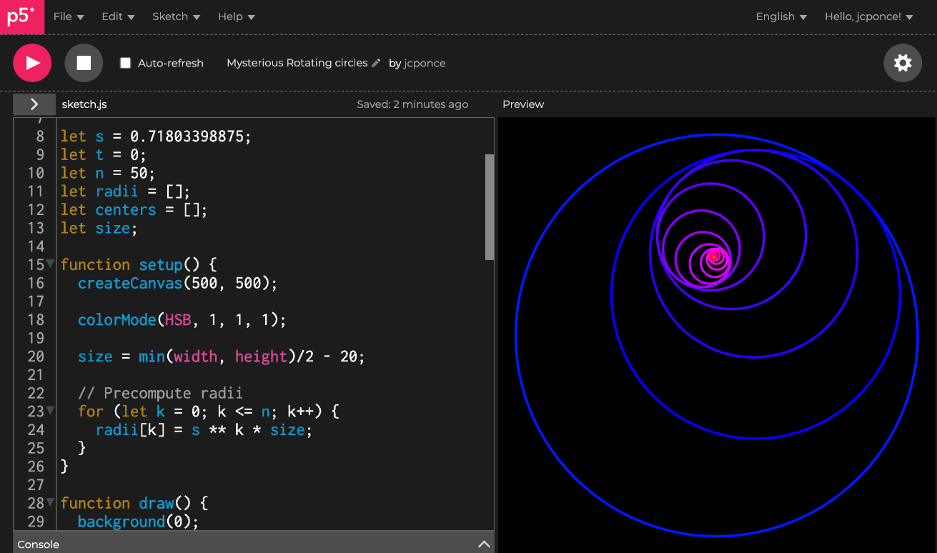Collapse the for loop fold arrow
Screen dimensions: 937x553
[x=50, y=411]
